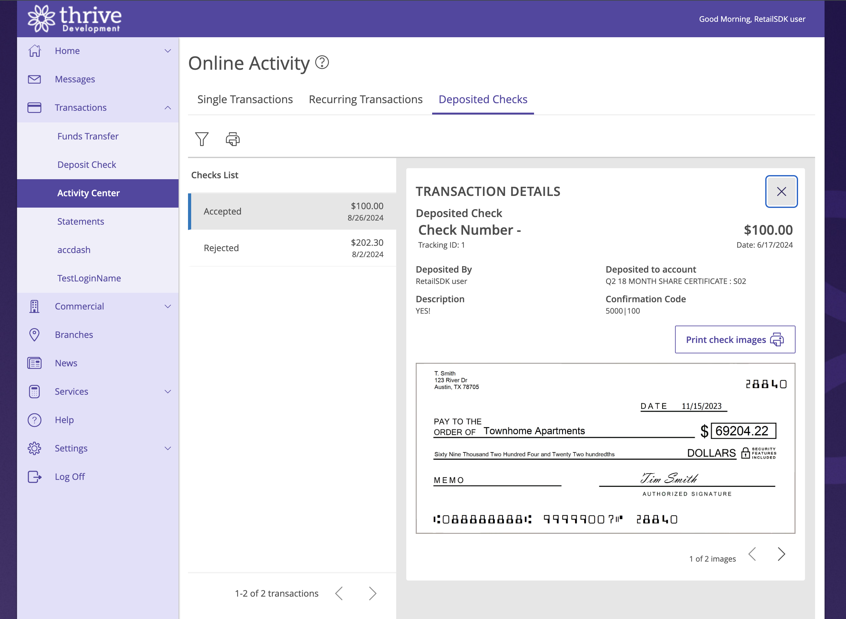This screenshot has width=846, height=619.
Task: Click the Services label in sidebar
Action: tap(72, 391)
